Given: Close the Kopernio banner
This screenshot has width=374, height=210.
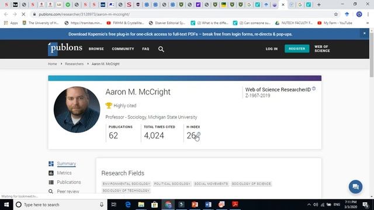Looking at the screenshot, I should pyautogui.click(x=364, y=34).
